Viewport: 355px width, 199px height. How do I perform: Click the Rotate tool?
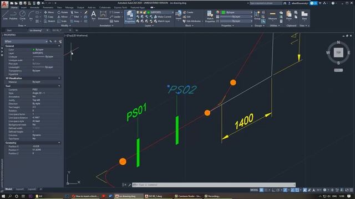(63, 12)
